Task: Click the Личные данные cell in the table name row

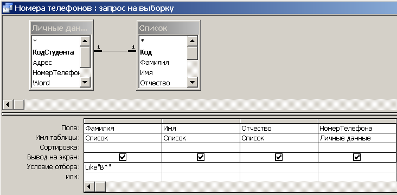Action: coord(357,138)
